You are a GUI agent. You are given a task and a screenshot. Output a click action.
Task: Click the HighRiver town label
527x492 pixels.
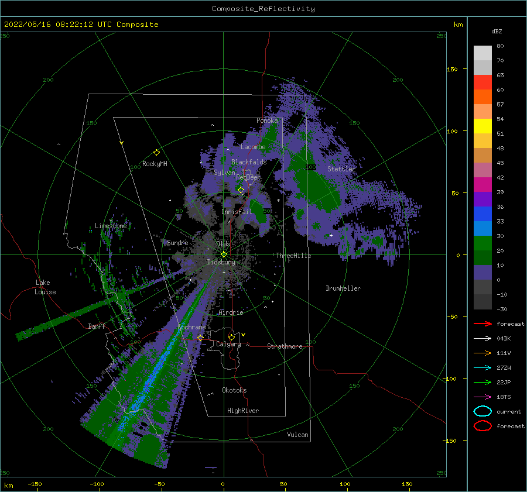point(243,411)
